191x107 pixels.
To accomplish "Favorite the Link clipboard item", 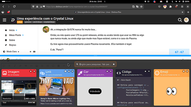I will 69,71.
